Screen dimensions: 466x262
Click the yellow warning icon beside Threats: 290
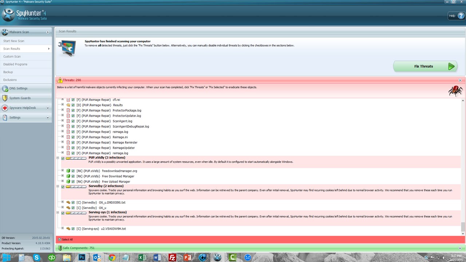[60, 80]
